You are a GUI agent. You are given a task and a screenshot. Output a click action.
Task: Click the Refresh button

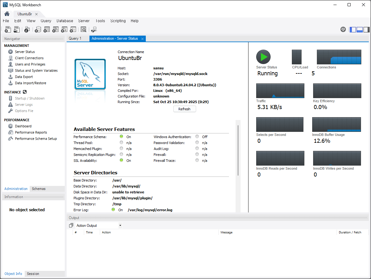(185, 109)
